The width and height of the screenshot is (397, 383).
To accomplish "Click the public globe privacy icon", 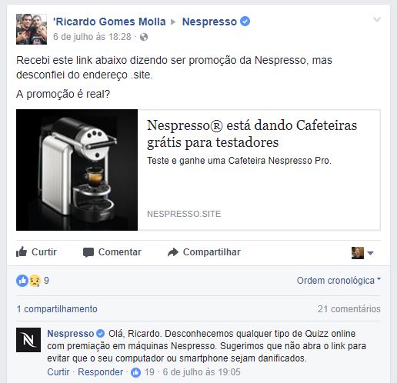I will [x=144, y=37].
